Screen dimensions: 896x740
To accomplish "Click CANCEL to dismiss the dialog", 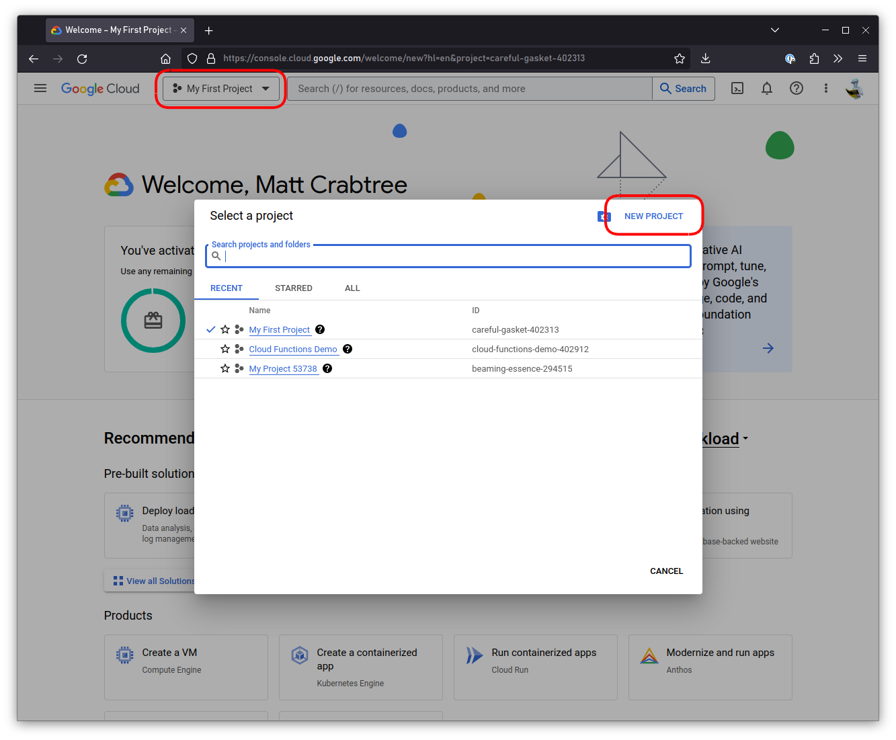I will (x=666, y=571).
